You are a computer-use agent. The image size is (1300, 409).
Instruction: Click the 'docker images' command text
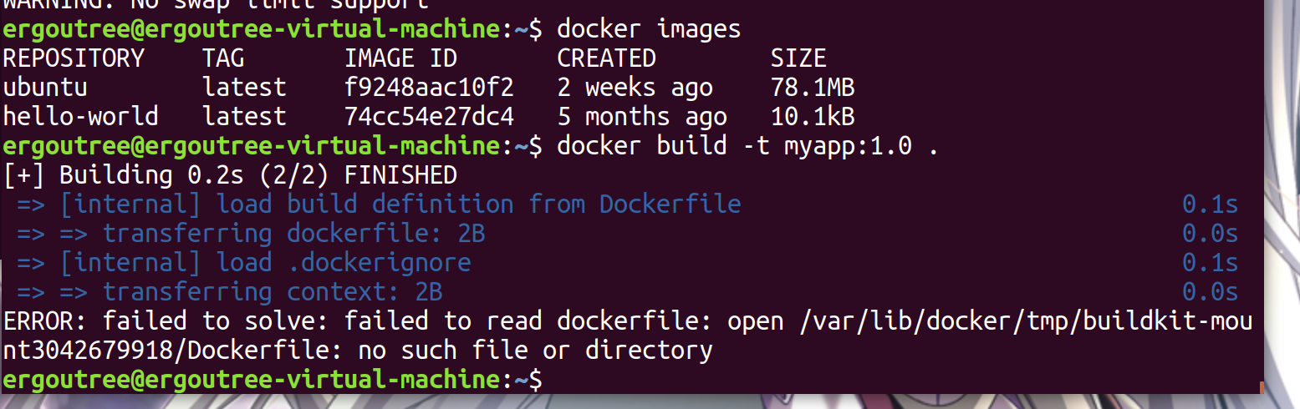[649, 29]
